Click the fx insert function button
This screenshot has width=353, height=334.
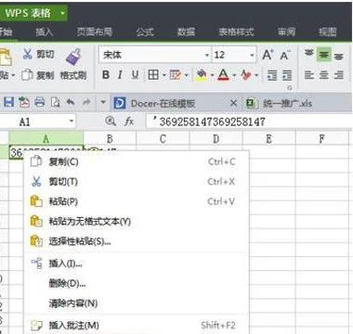pos(129,122)
